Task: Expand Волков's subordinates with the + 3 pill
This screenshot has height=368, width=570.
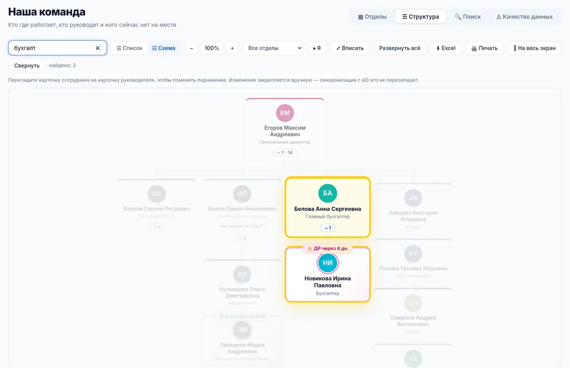Action: click(157, 227)
